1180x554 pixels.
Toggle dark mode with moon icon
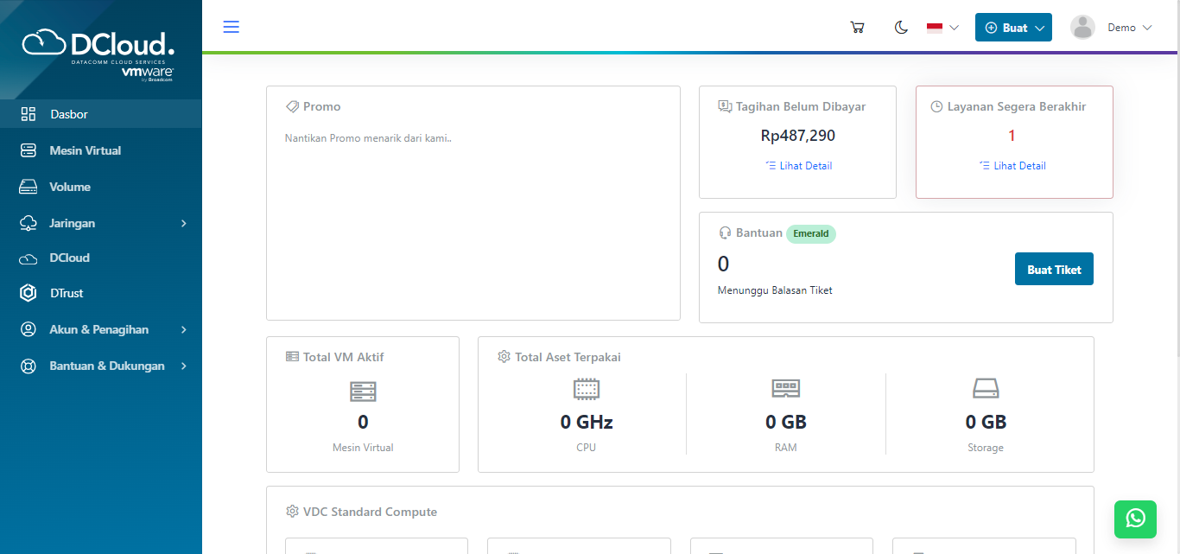(901, 28)
